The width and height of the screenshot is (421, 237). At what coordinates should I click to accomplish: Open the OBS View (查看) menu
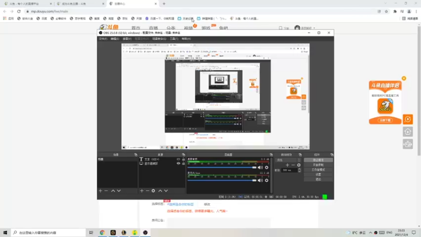pyautogui.click(x=127, y=38)
